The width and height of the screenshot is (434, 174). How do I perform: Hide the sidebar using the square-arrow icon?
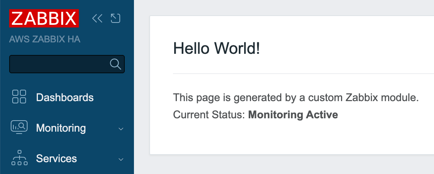(x=116, y=18)
